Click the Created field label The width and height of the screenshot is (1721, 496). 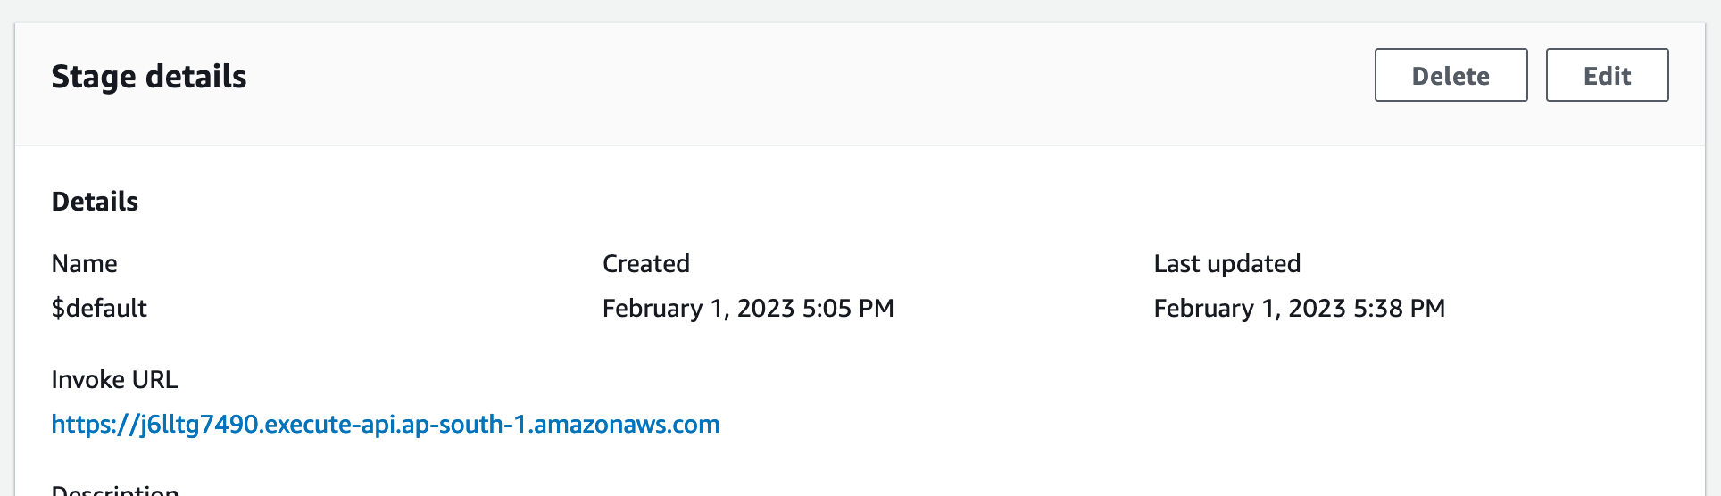646,264
